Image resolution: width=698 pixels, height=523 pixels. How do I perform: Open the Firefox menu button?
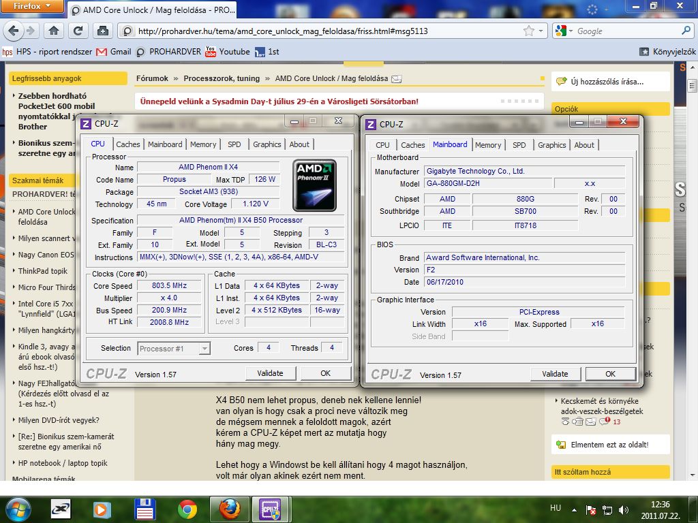[x=32, y=6]
